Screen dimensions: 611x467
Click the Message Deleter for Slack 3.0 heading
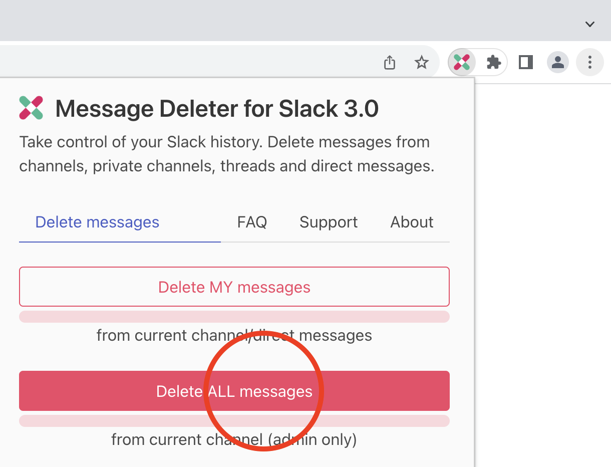(x=217, y=108)
